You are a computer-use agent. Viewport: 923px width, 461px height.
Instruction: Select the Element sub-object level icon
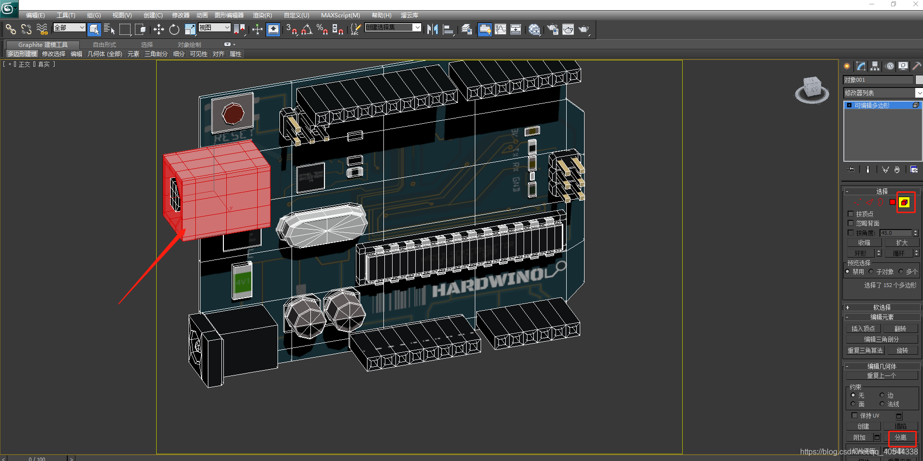904,202
